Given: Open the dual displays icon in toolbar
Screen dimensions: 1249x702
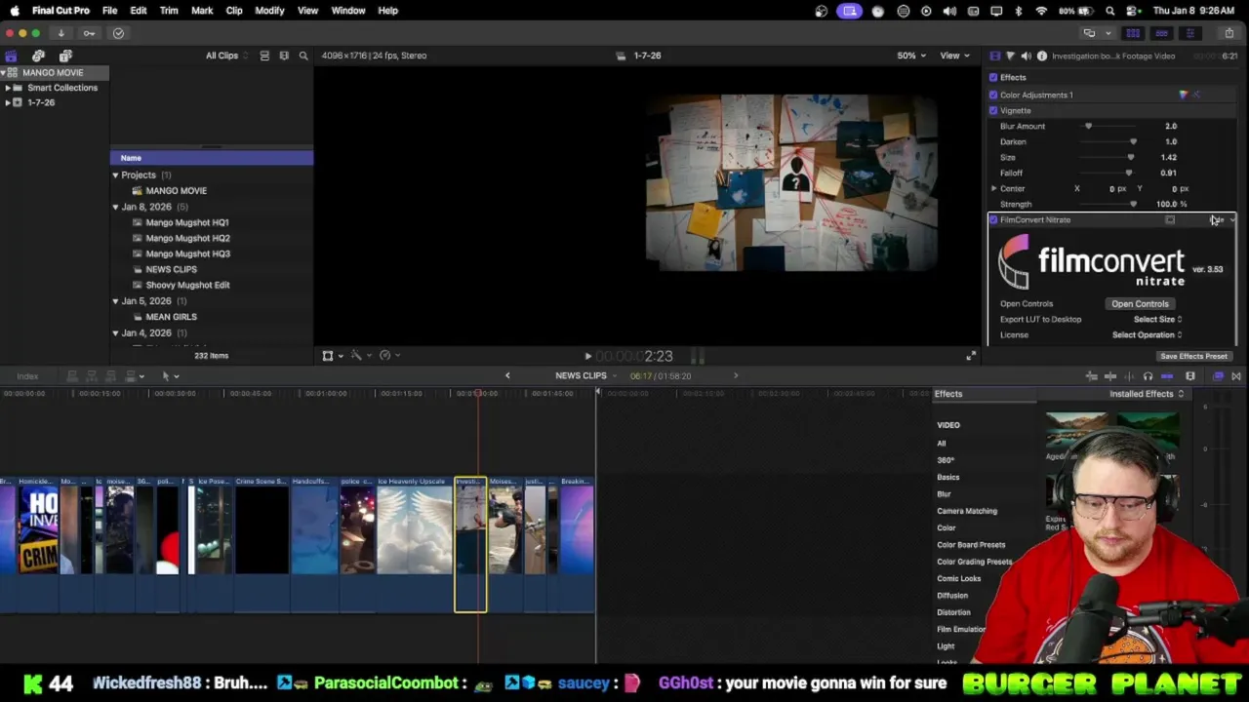Looking at the screenshot, I should (x=1090, y=33).
